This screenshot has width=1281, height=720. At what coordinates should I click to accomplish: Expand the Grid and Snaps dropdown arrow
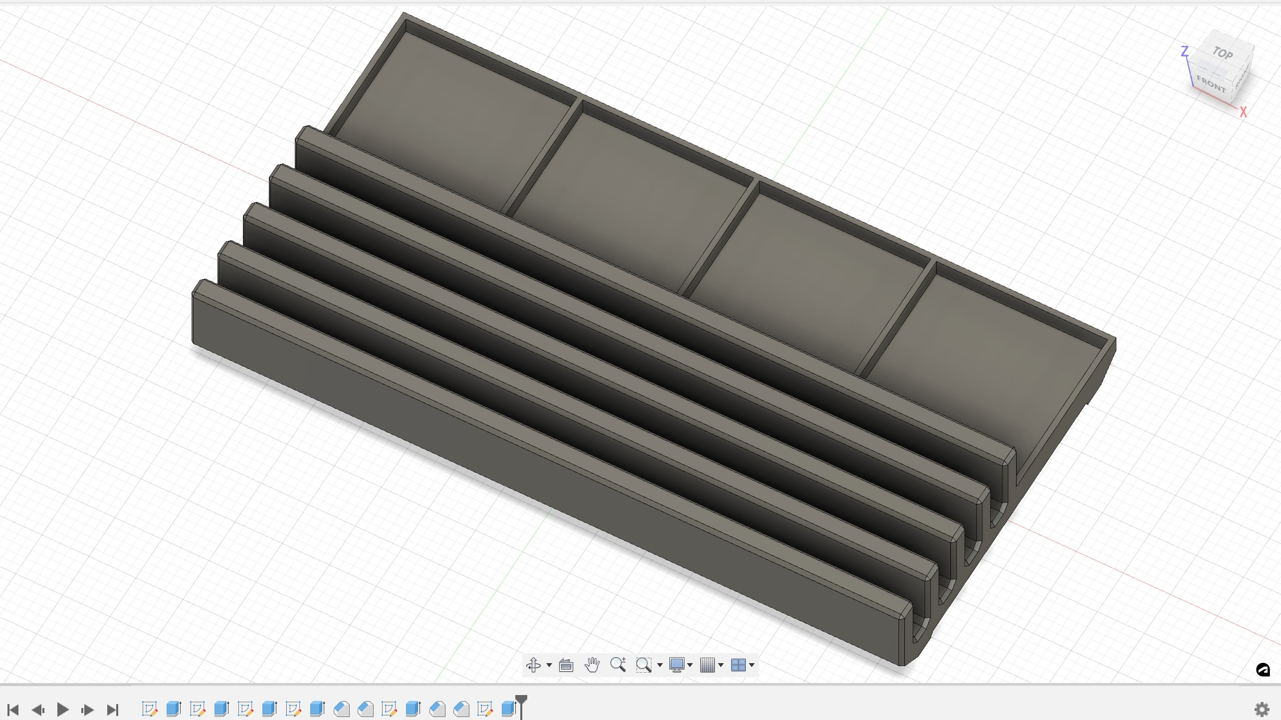[721, 665]
